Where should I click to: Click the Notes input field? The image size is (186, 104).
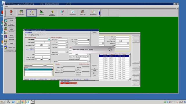[x=73, y=62]
